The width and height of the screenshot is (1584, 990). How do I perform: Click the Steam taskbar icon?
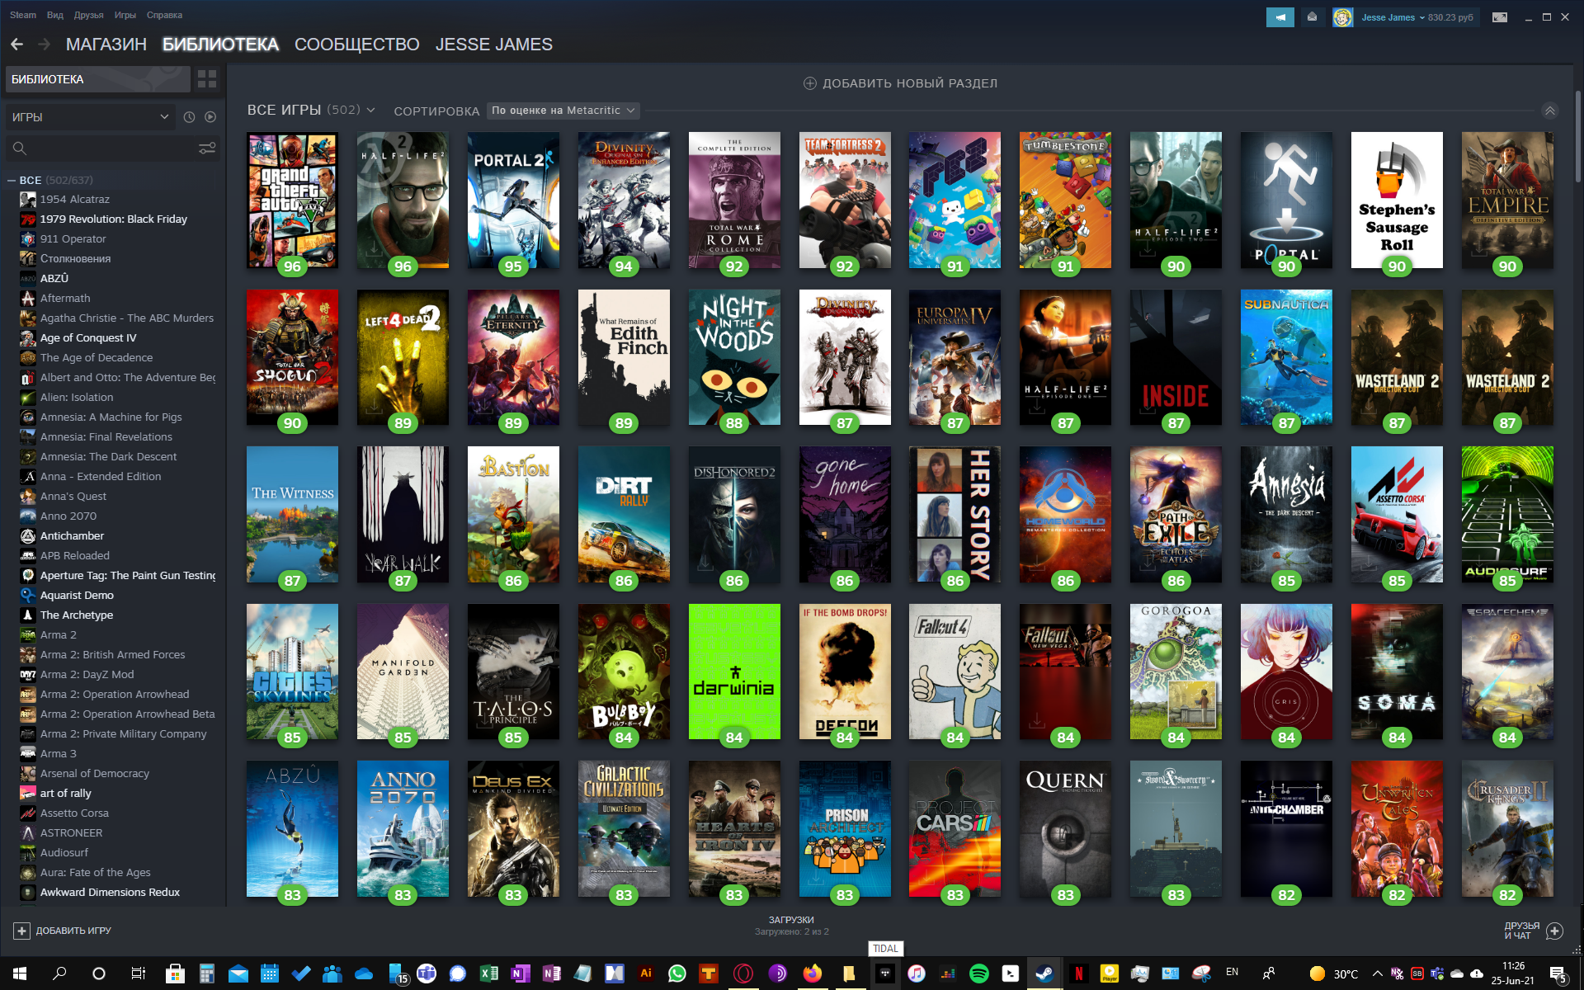[x=1044, y=973]
